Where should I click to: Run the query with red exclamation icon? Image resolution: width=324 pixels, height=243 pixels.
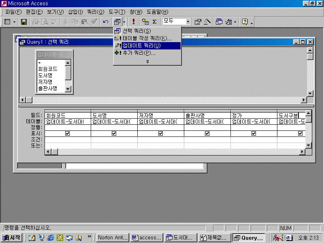point(134,22)
